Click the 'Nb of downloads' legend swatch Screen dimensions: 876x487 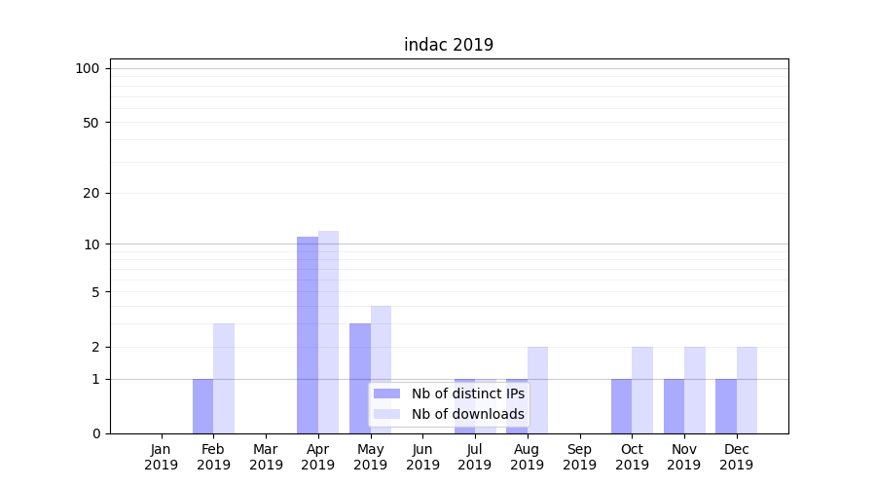(x=386, y=414)
